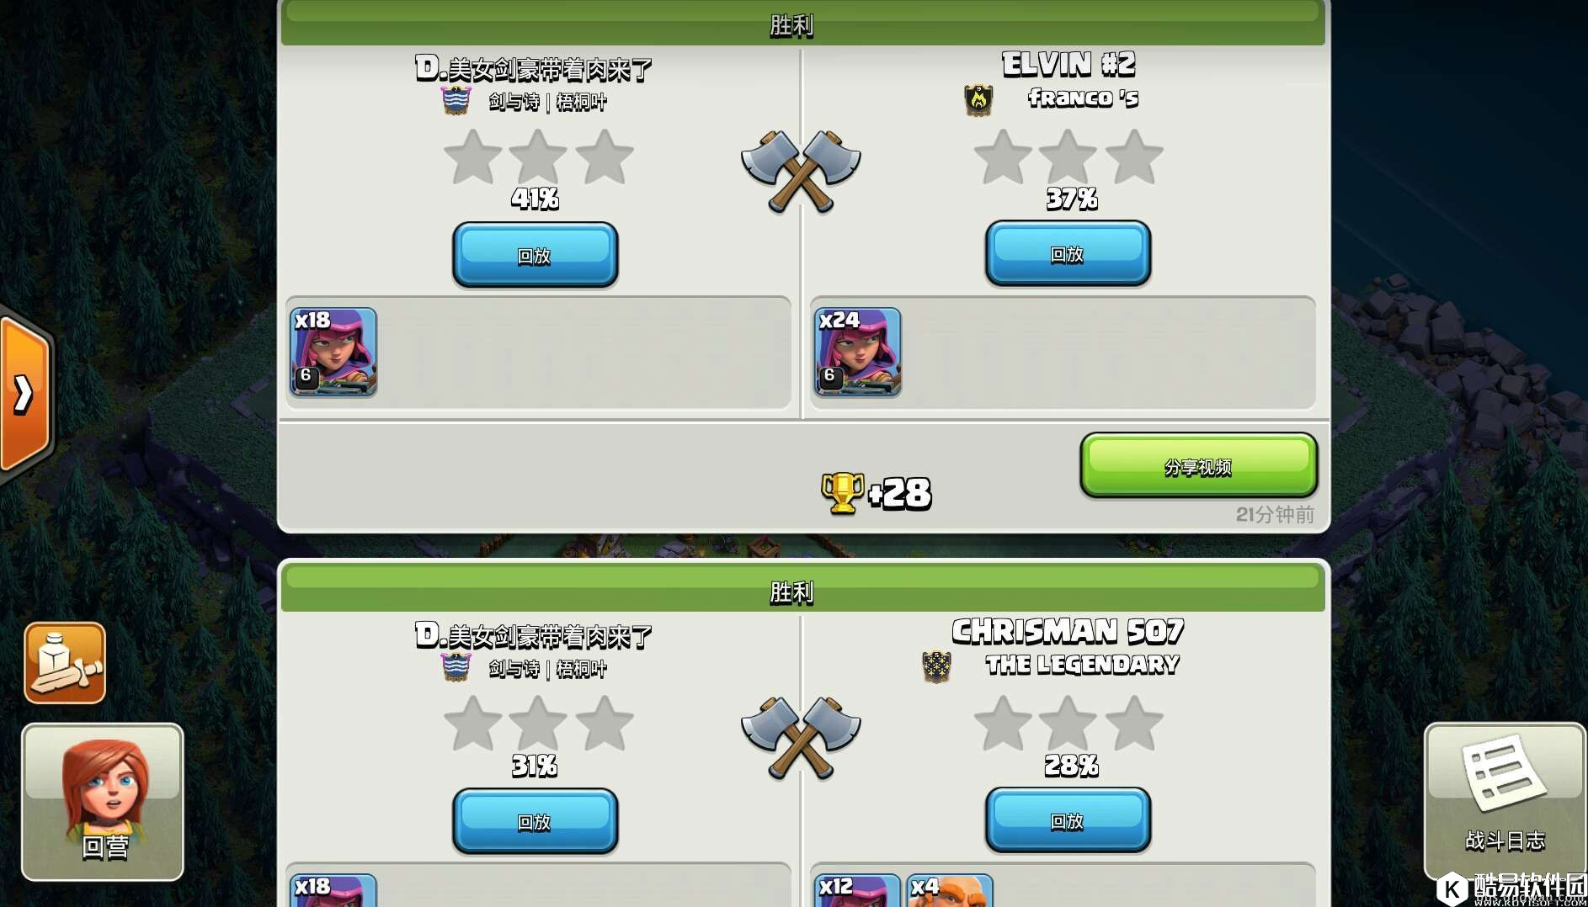Click THE LEGENDARY clan badge icon

[936, 666]
